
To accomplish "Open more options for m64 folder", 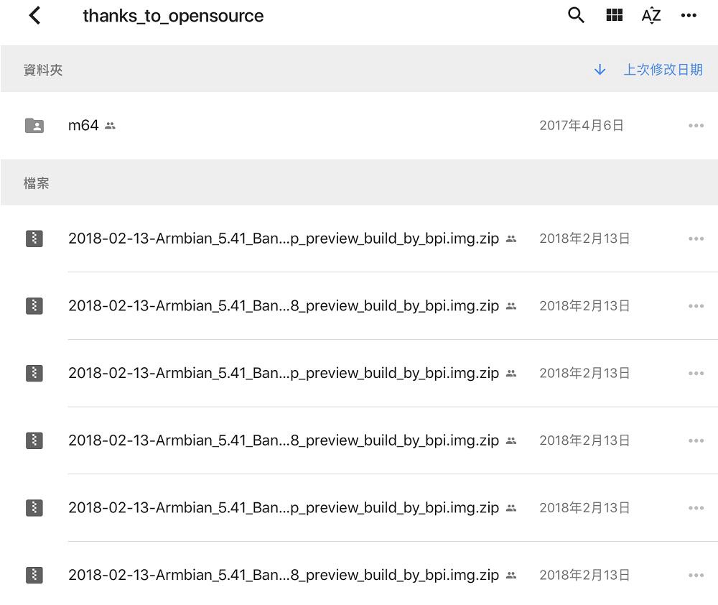I will (x=696, y=126).
